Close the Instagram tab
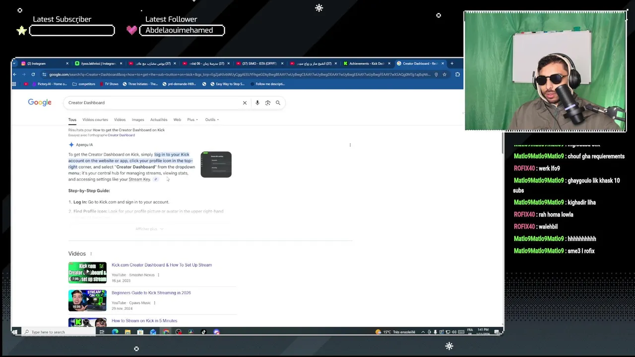Image resolution: width=635 pixels, height=357 pixels. [67, 63]
